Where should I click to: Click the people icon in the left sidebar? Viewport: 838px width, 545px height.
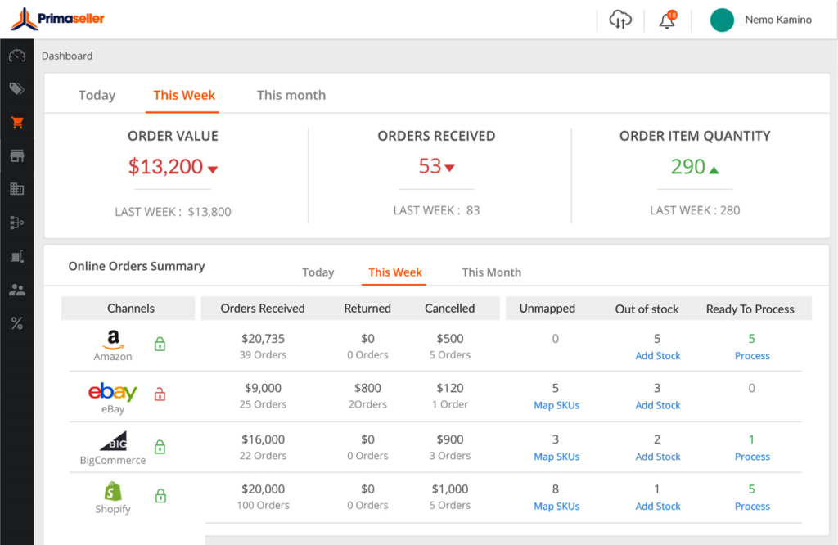point(16,289)
